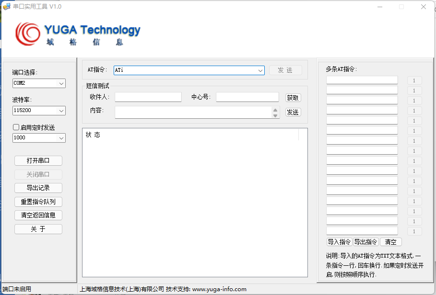The height and width of the screenshot is (295, 436).
Task: Click the 导出指令 button
Action: pos(365,242)
